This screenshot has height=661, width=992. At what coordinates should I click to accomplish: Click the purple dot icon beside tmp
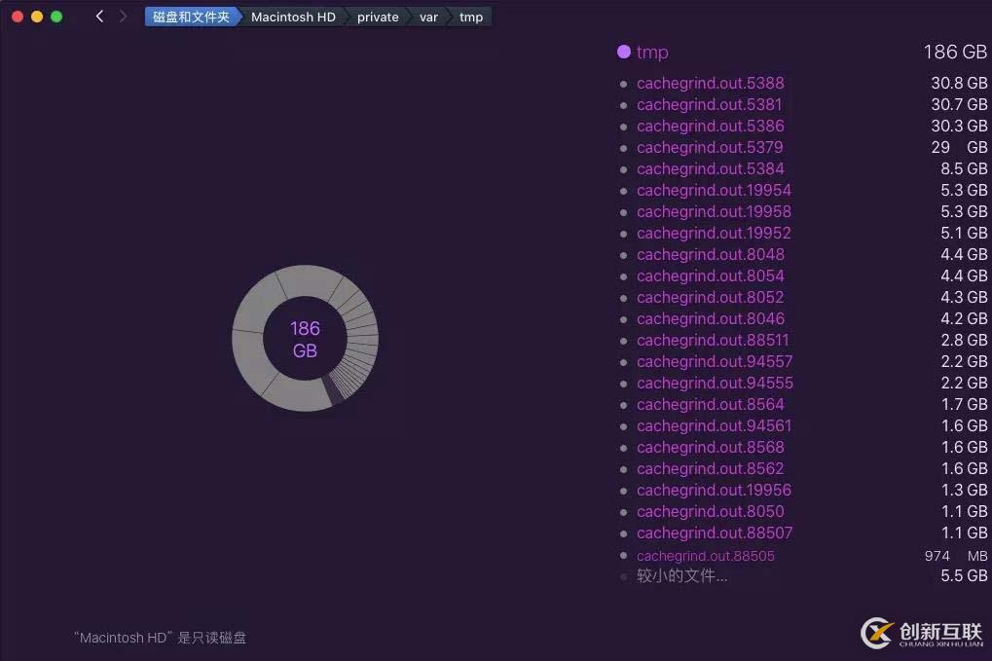623,52
